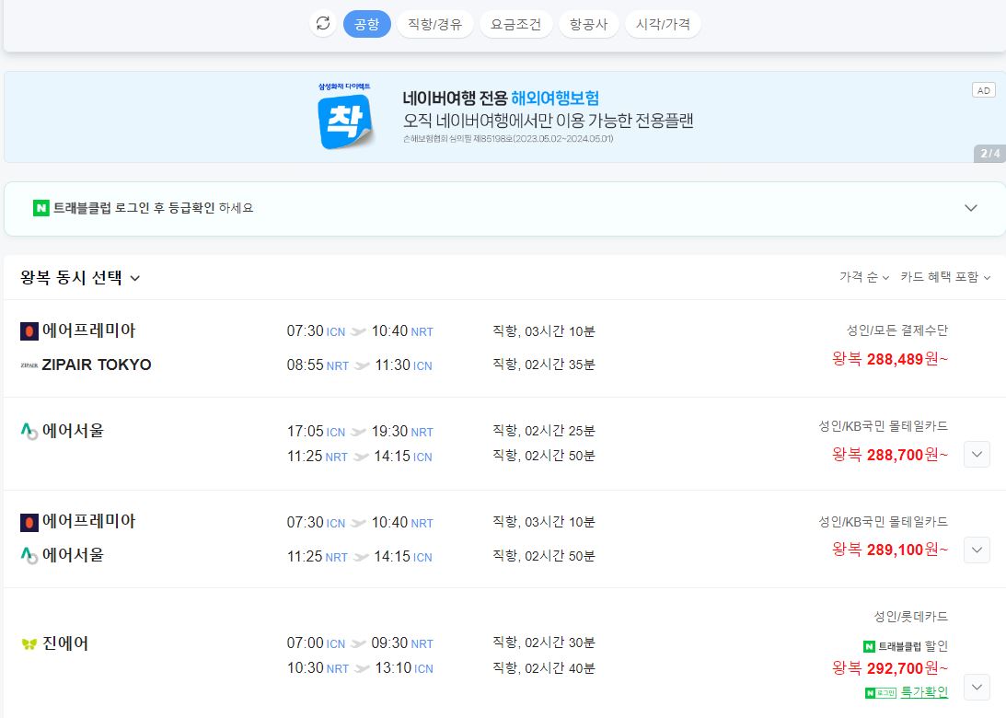
Task: Click the 2/4 banner page indicator
Action: [x=989, y=154]
